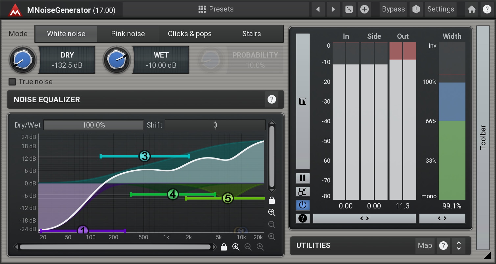Click the Noise Equalizer help icon
496x264 pixels.
(x=272, y=100)
